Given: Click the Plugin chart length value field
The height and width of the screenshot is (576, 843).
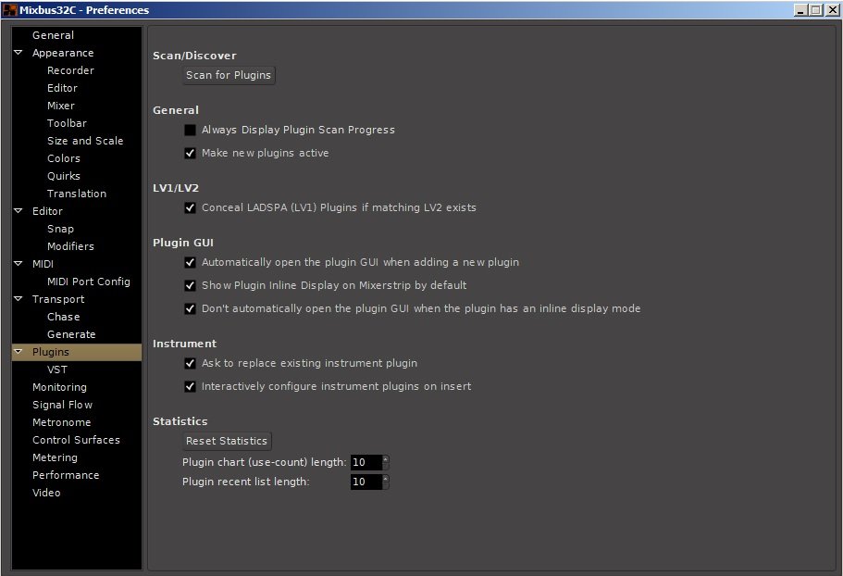Looking at the screenshot, I should 366,462.
